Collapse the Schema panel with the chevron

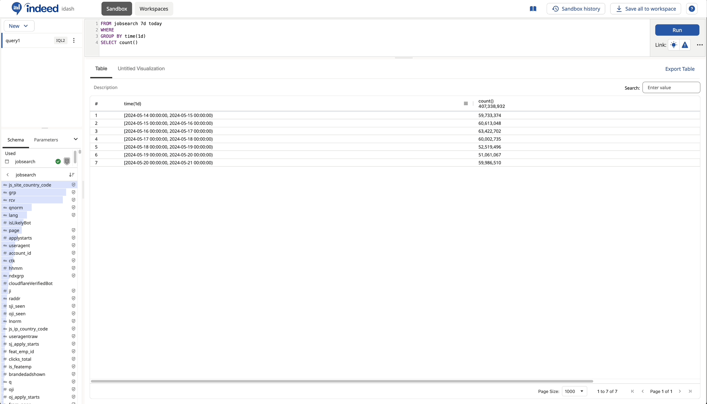tap(75, 139)
